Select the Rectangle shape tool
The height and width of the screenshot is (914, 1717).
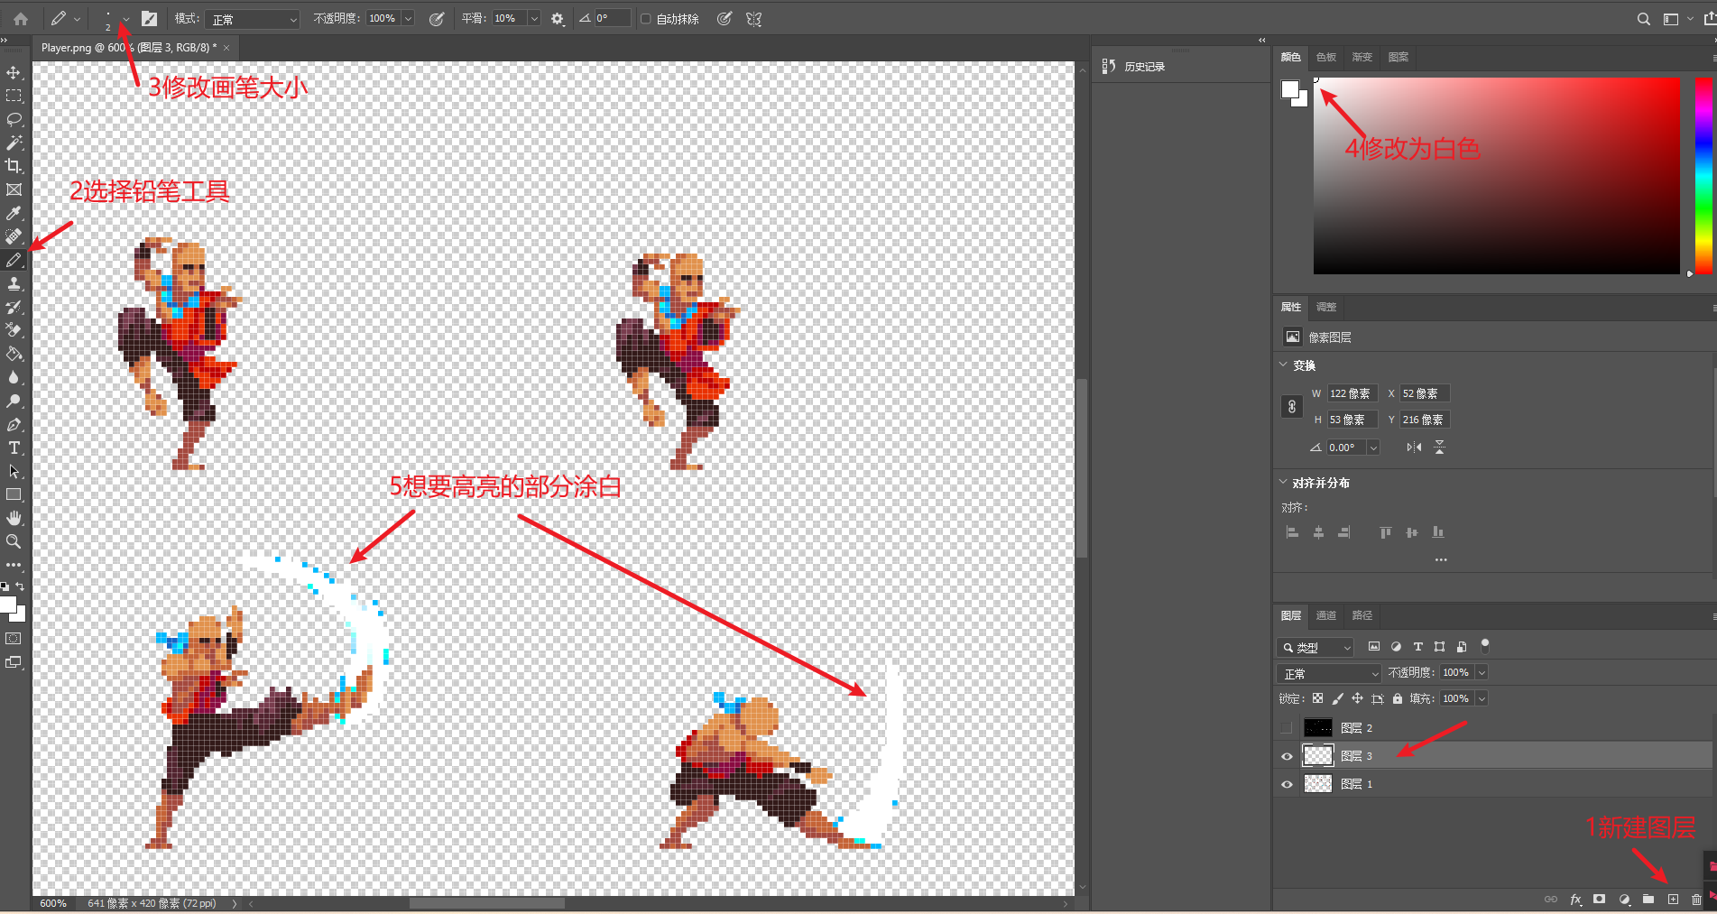tap(14, 494)
